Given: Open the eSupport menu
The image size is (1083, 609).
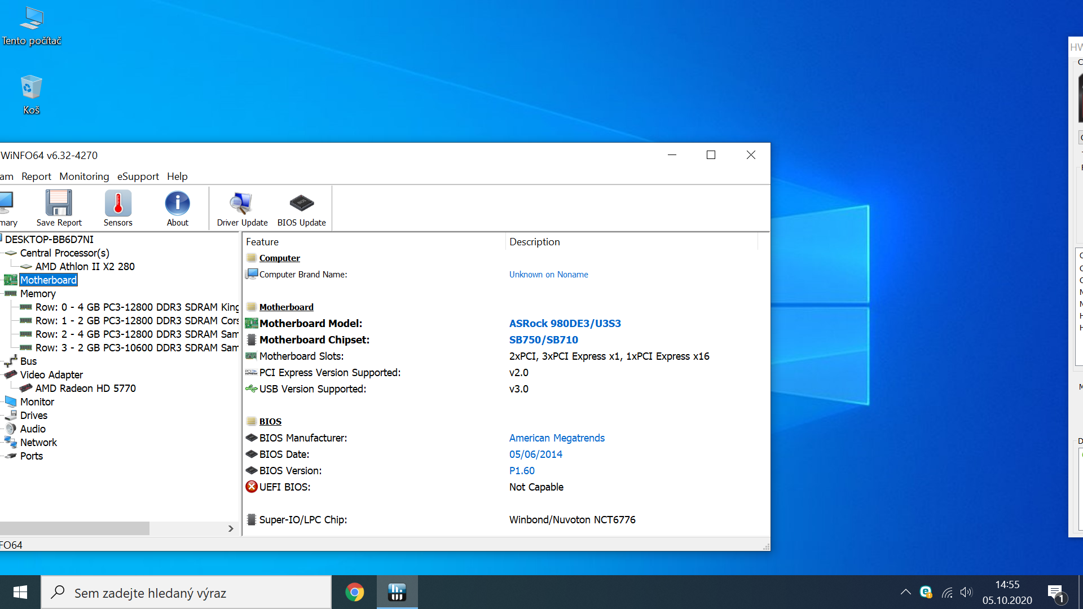Looking at the screenshot, I should (x=138, y=176).
